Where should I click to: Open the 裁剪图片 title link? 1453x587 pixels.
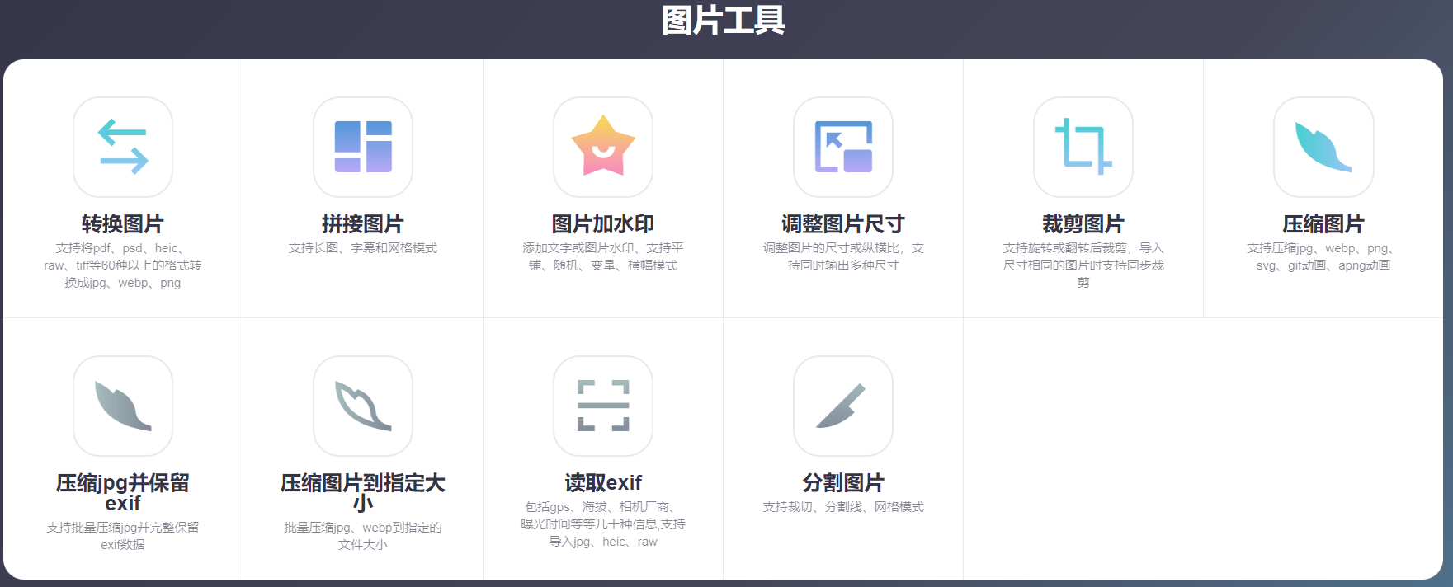coord(1083,223)
